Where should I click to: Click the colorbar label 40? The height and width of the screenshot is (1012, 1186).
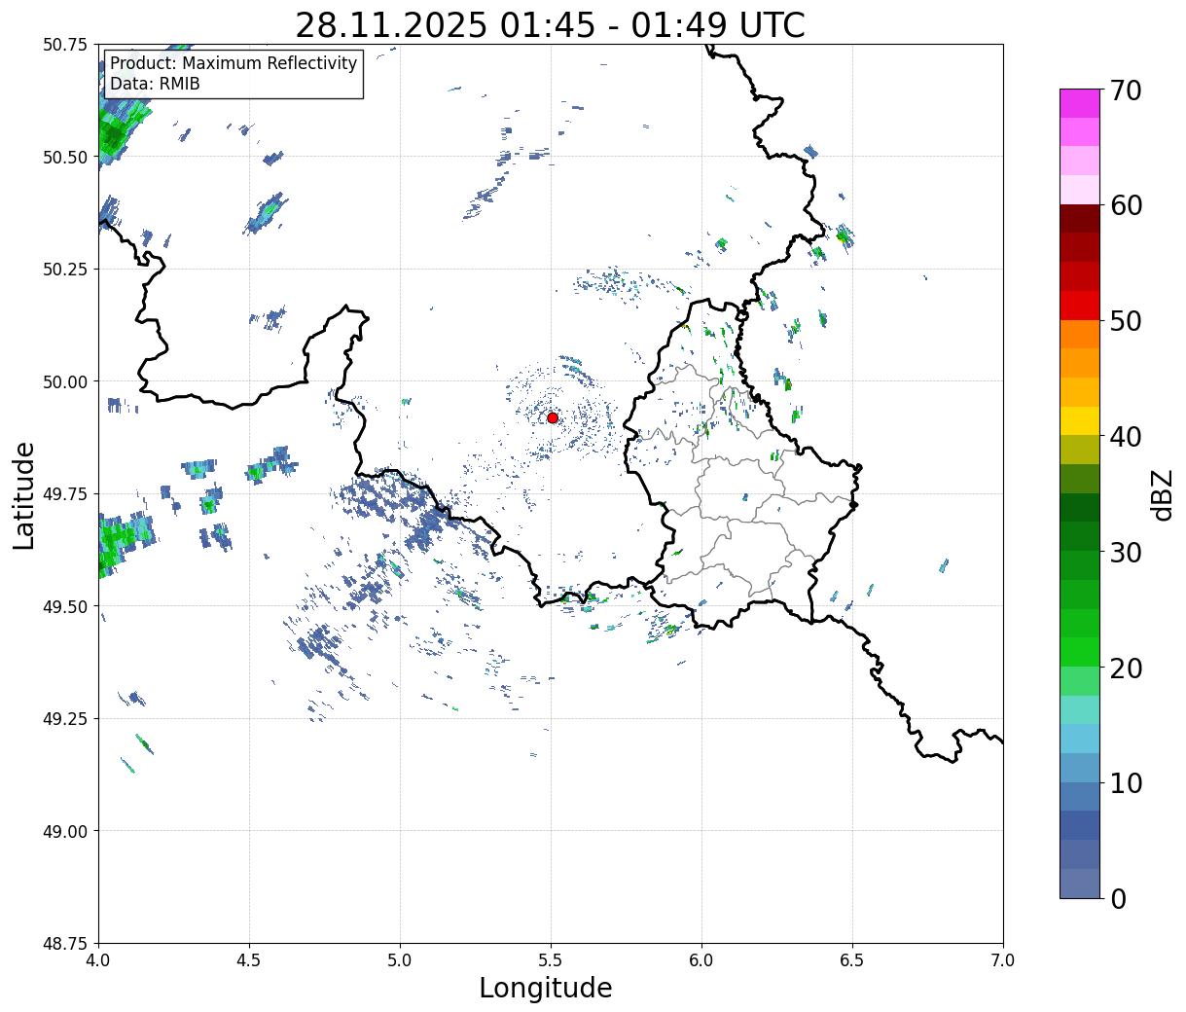[1125, 437]
